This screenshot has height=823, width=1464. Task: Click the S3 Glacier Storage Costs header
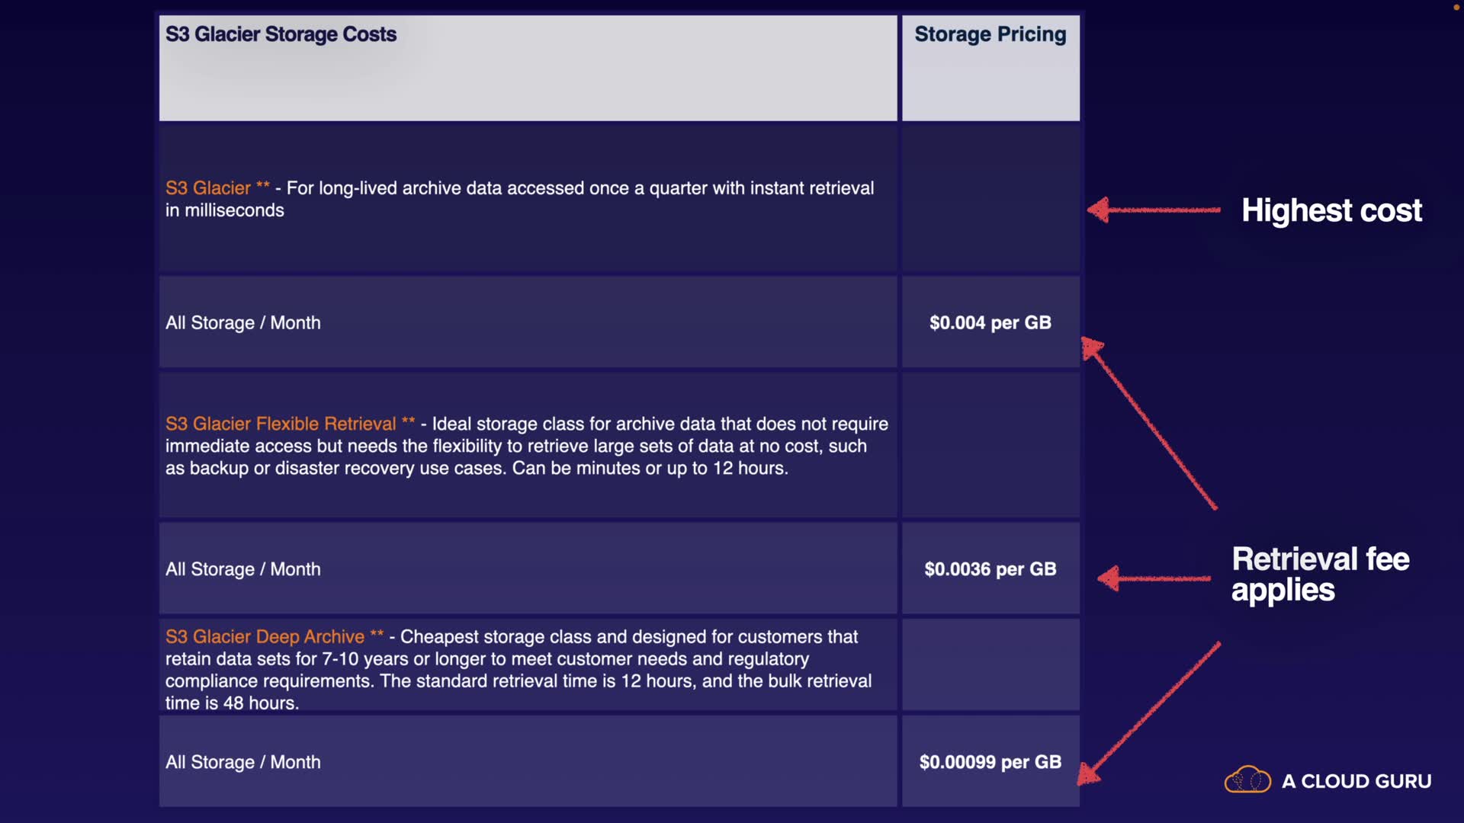(x=281, y=34)
